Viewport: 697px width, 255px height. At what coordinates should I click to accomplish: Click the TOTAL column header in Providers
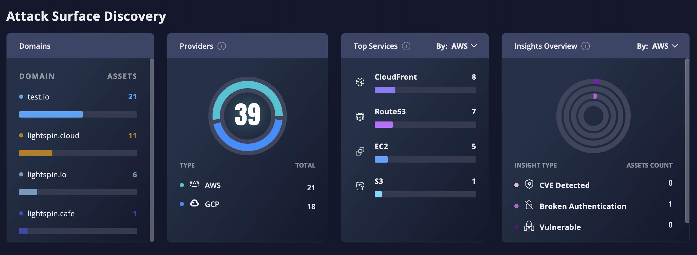[x=305, y=165]
